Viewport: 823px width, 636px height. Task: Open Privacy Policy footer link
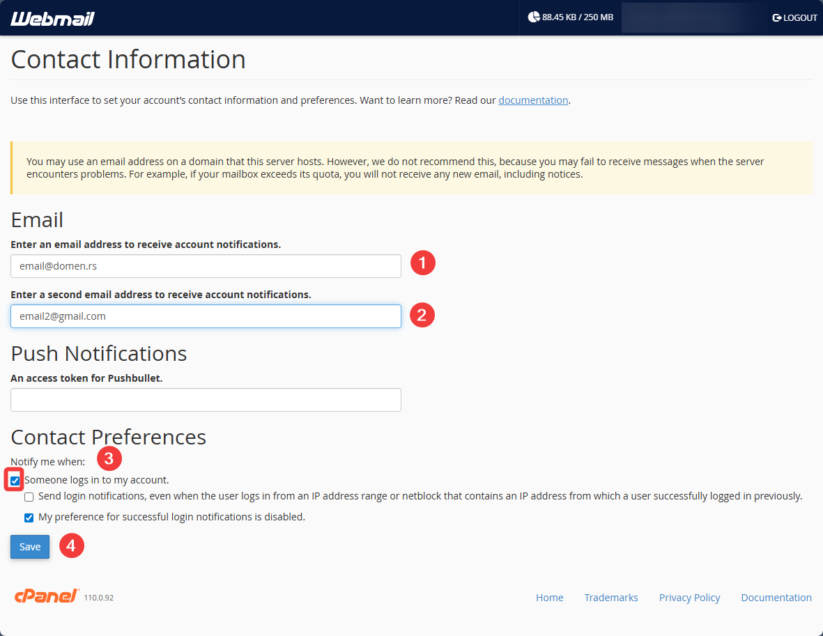point(689,598)
